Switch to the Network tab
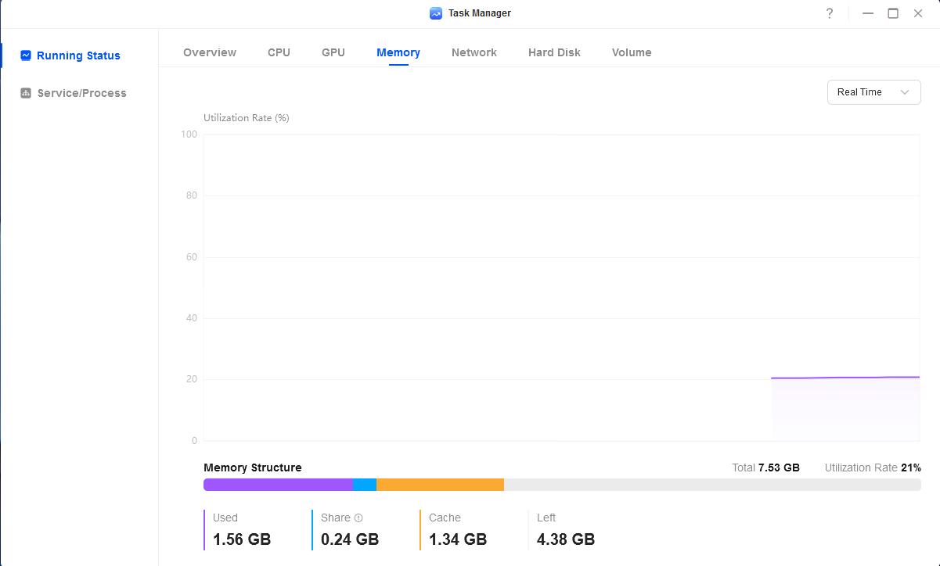The width and height of the screenshot is (940, 566). pyautogui.click(x=474, y=52)
